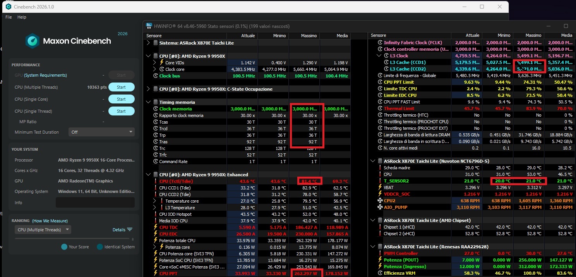This screenshot has height=277, width=576.
Task: Expand the Core VIDs sub-item
Action: point(154,63)
